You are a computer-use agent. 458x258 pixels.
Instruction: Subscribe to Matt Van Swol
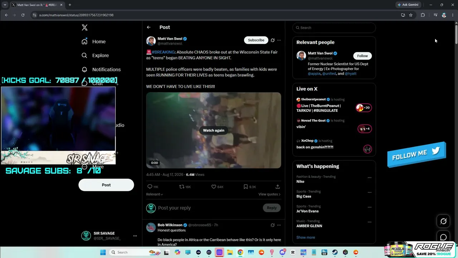pos(256,40)
